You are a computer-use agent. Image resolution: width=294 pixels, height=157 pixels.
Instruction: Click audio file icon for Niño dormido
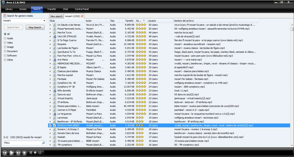55,90
